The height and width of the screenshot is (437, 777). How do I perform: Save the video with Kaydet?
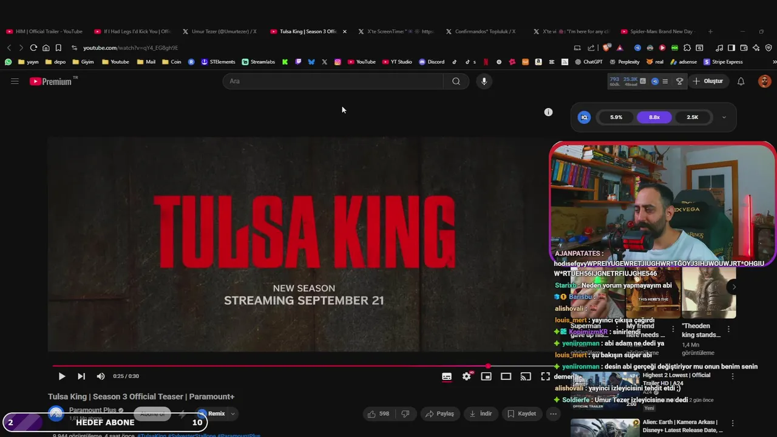[521, 414]
